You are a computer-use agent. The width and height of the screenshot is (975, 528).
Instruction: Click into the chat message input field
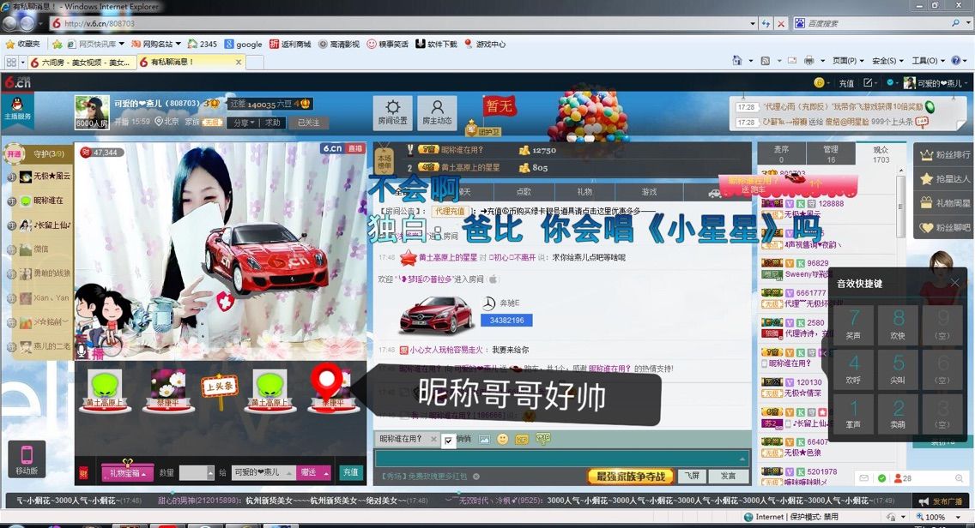[561, 459]
